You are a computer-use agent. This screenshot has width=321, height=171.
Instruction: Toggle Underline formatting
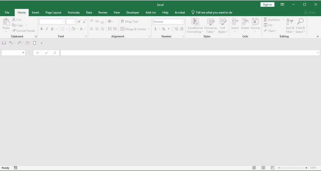pyautogui.click(x=52, y=29)
